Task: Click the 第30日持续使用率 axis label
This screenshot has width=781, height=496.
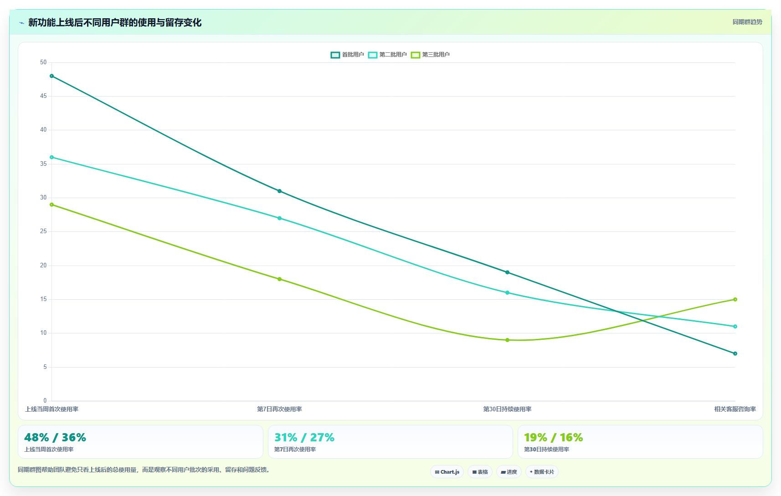Action: point(507,409)
